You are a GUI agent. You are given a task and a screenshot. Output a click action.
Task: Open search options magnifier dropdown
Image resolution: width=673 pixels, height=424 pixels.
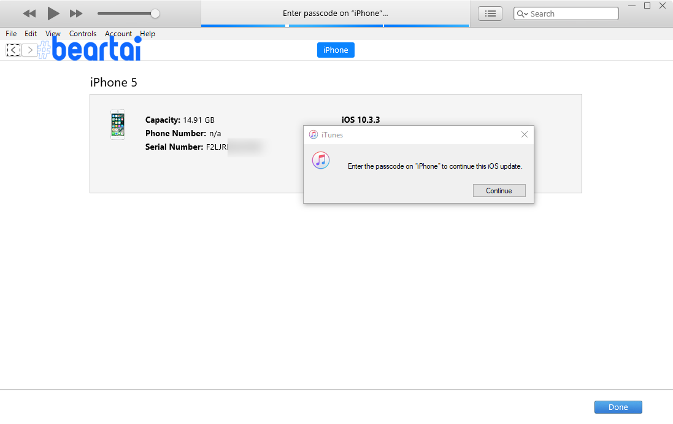click(522, 13)
